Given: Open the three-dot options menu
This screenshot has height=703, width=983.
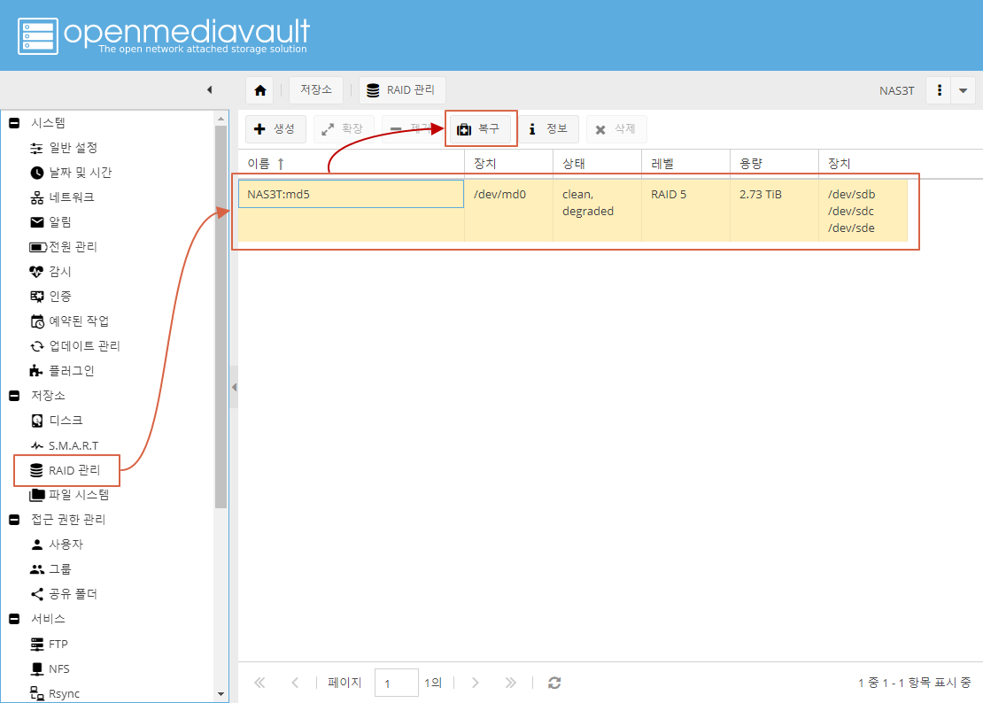Looking at the screenshot, I should point(939,90).
